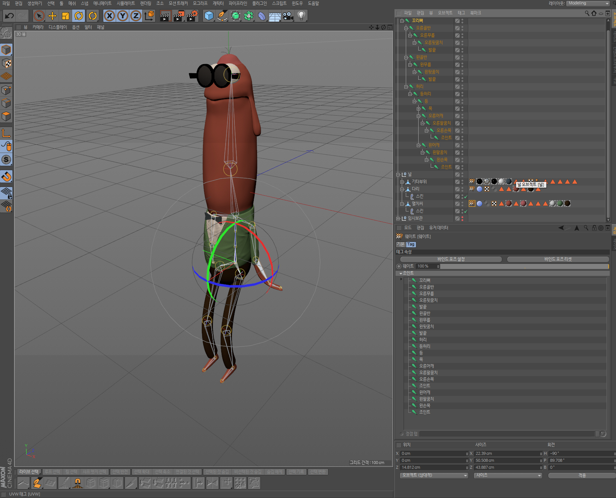
Task: Switch the coordinate system icon
Action: (x=149, y=16)
